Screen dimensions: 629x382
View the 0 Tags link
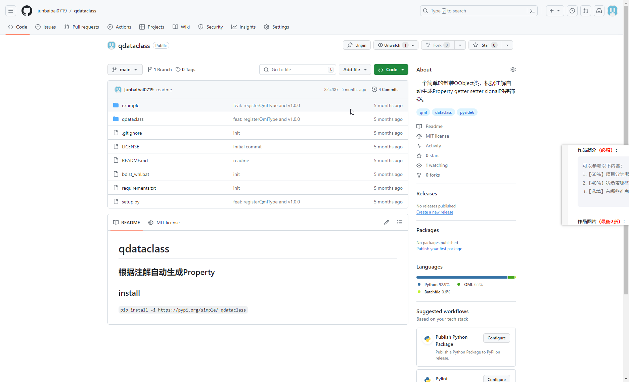[185, 69]
